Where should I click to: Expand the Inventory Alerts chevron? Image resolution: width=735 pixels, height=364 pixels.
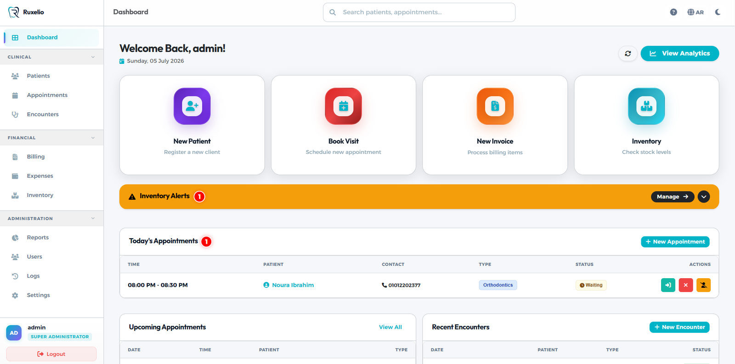704,196
